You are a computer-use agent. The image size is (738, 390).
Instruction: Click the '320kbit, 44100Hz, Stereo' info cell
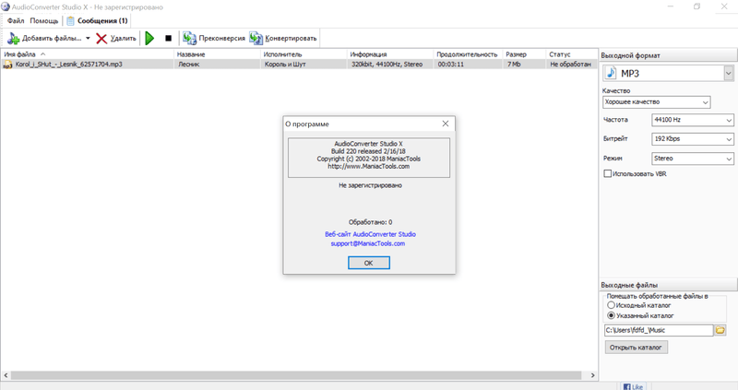tap(387, 65)
